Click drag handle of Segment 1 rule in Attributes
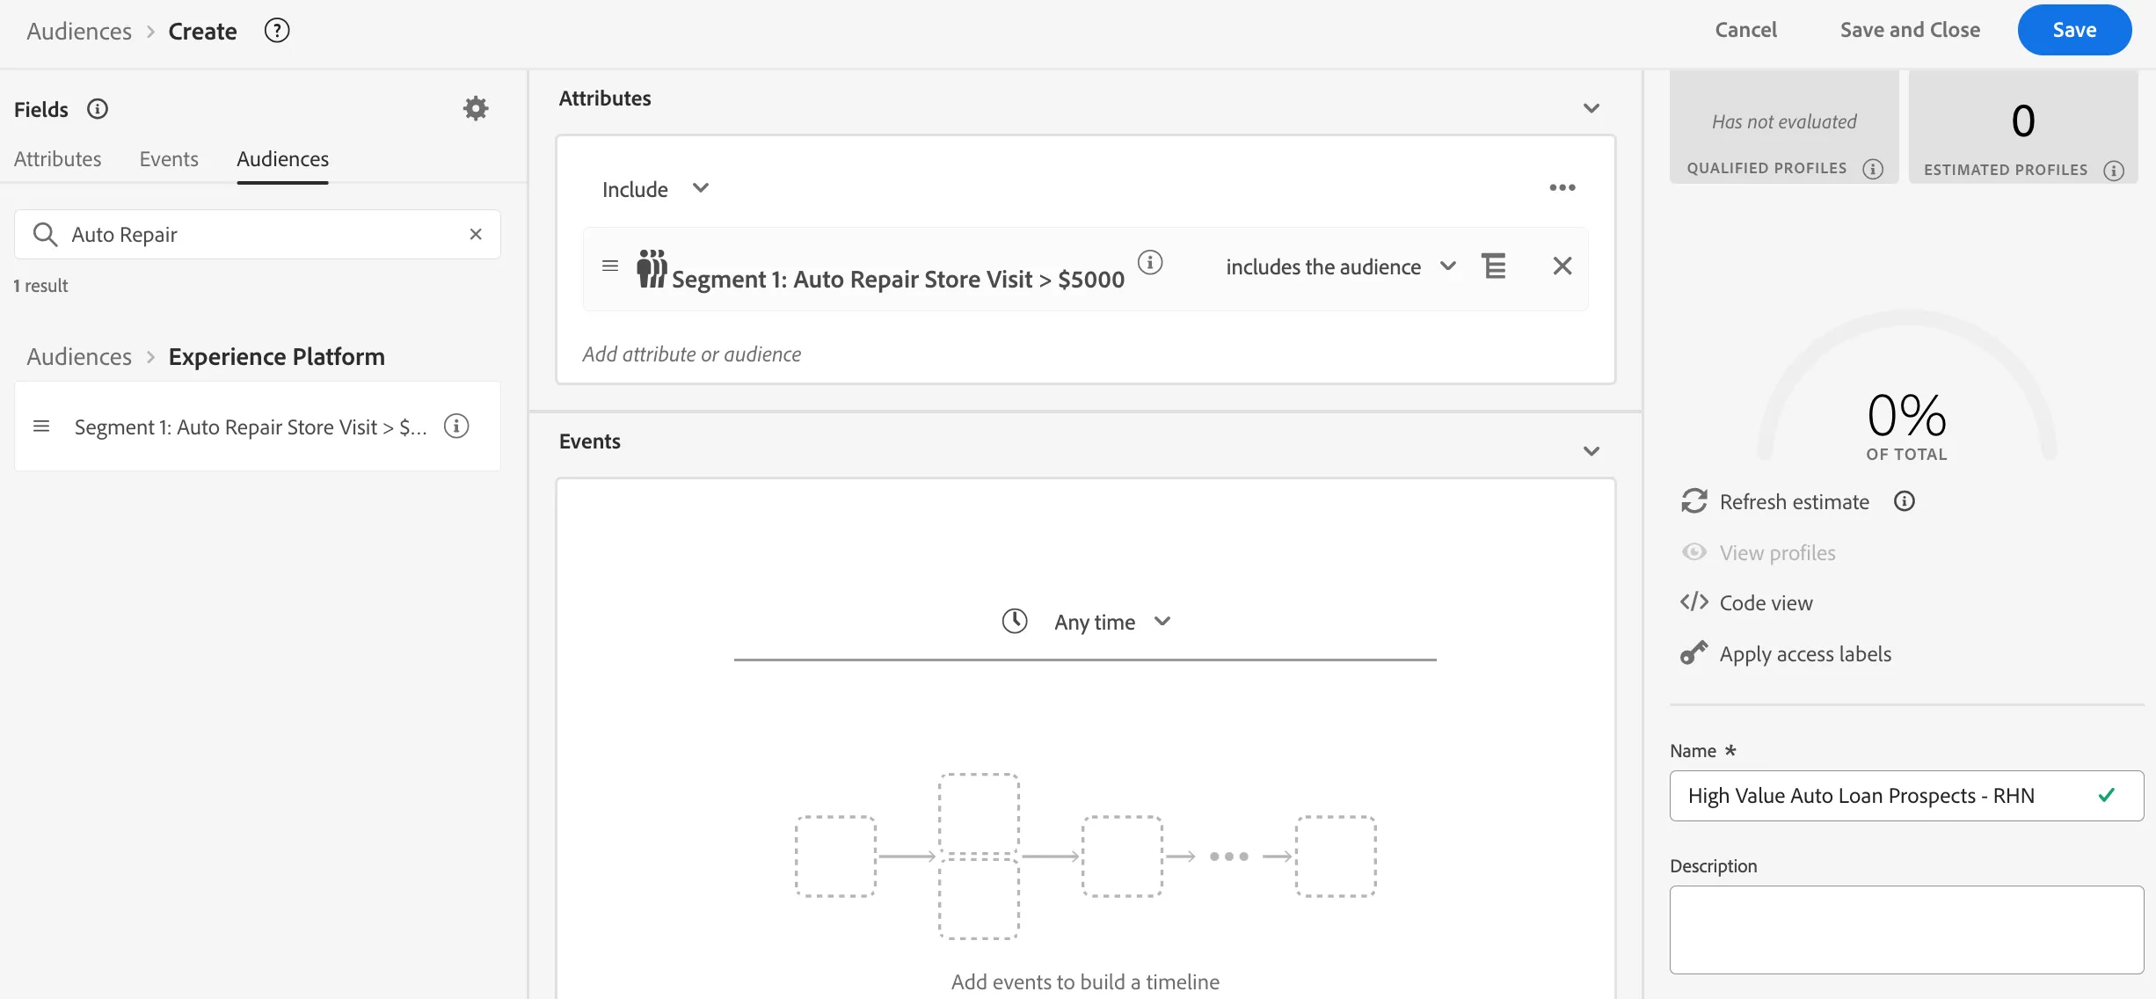 [x=610, y=266]
